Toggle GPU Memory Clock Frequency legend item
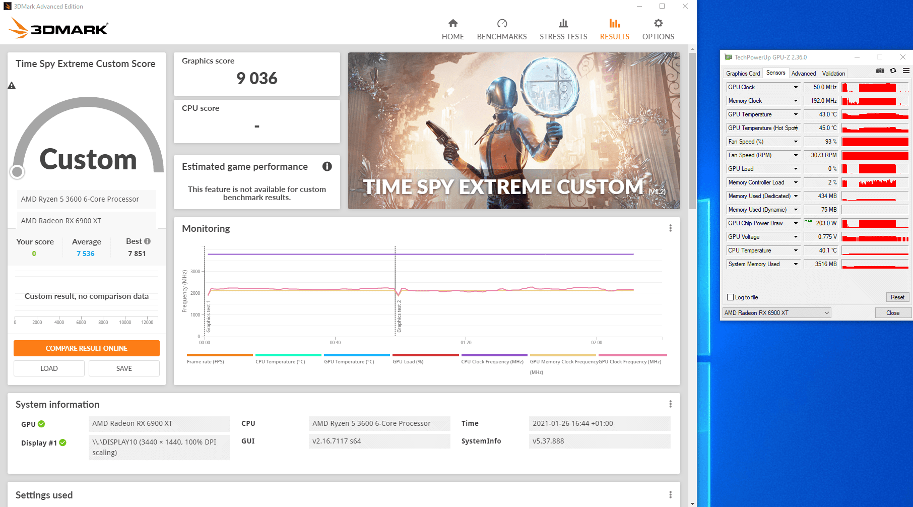Viewport: 913px width, 507px height. pyautogui.click(x=563, y=364)
